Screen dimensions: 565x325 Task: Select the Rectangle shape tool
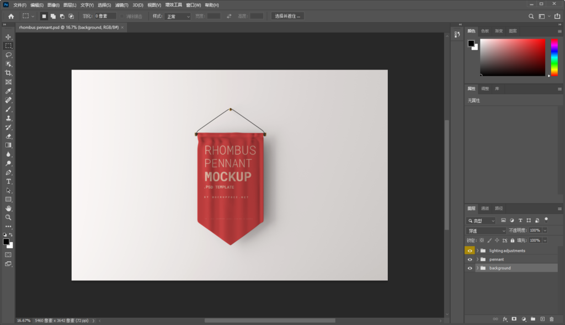pos(8,199)
